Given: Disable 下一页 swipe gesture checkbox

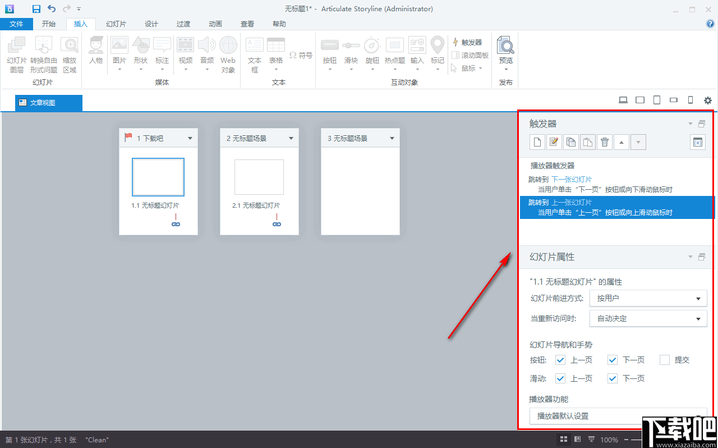Looking at the screenshot, I should pyautogui.click(x=612, y=378).
